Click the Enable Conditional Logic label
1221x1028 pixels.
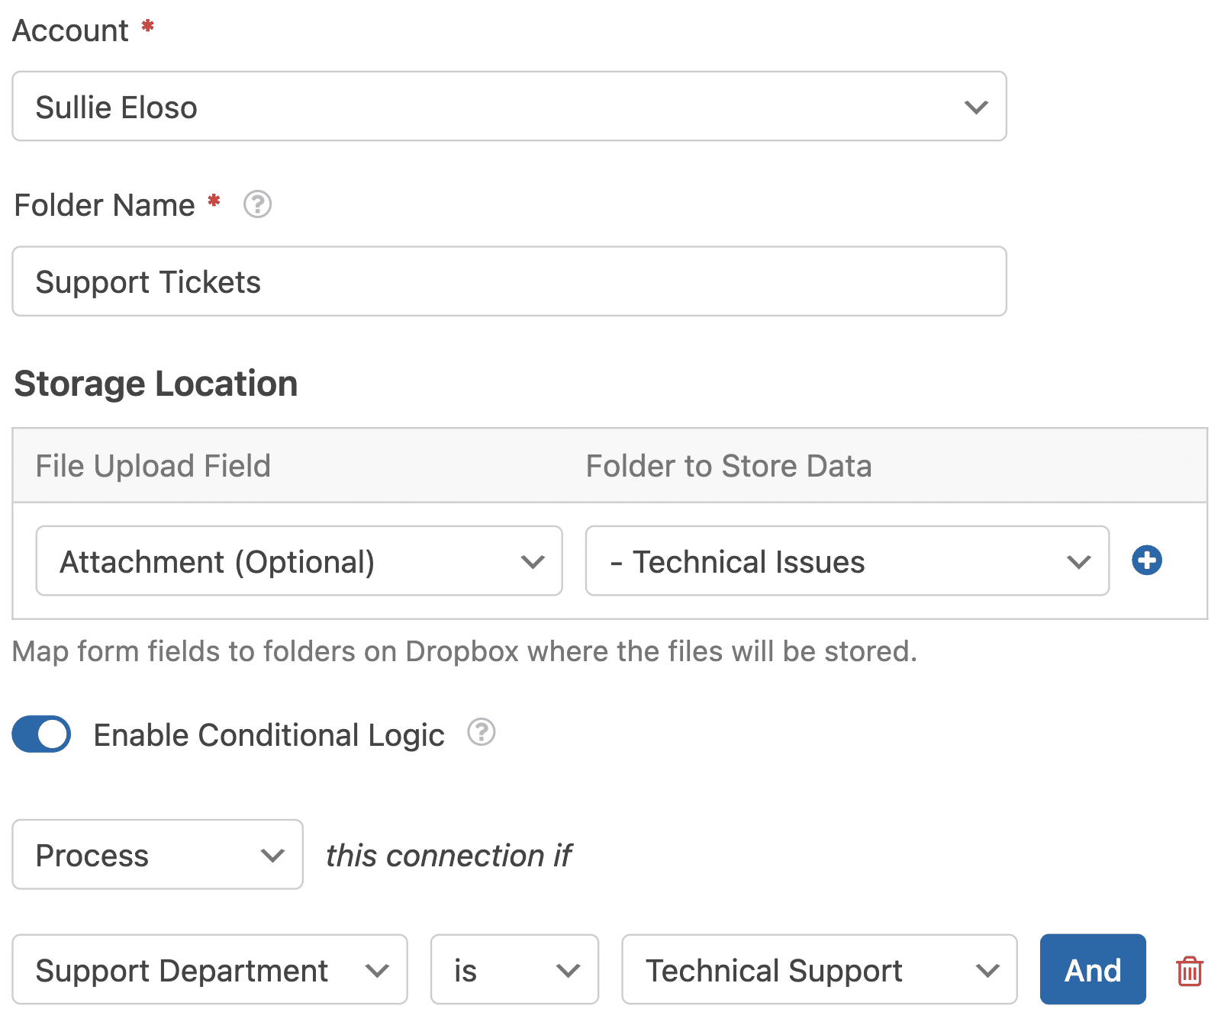pos(268,734)
